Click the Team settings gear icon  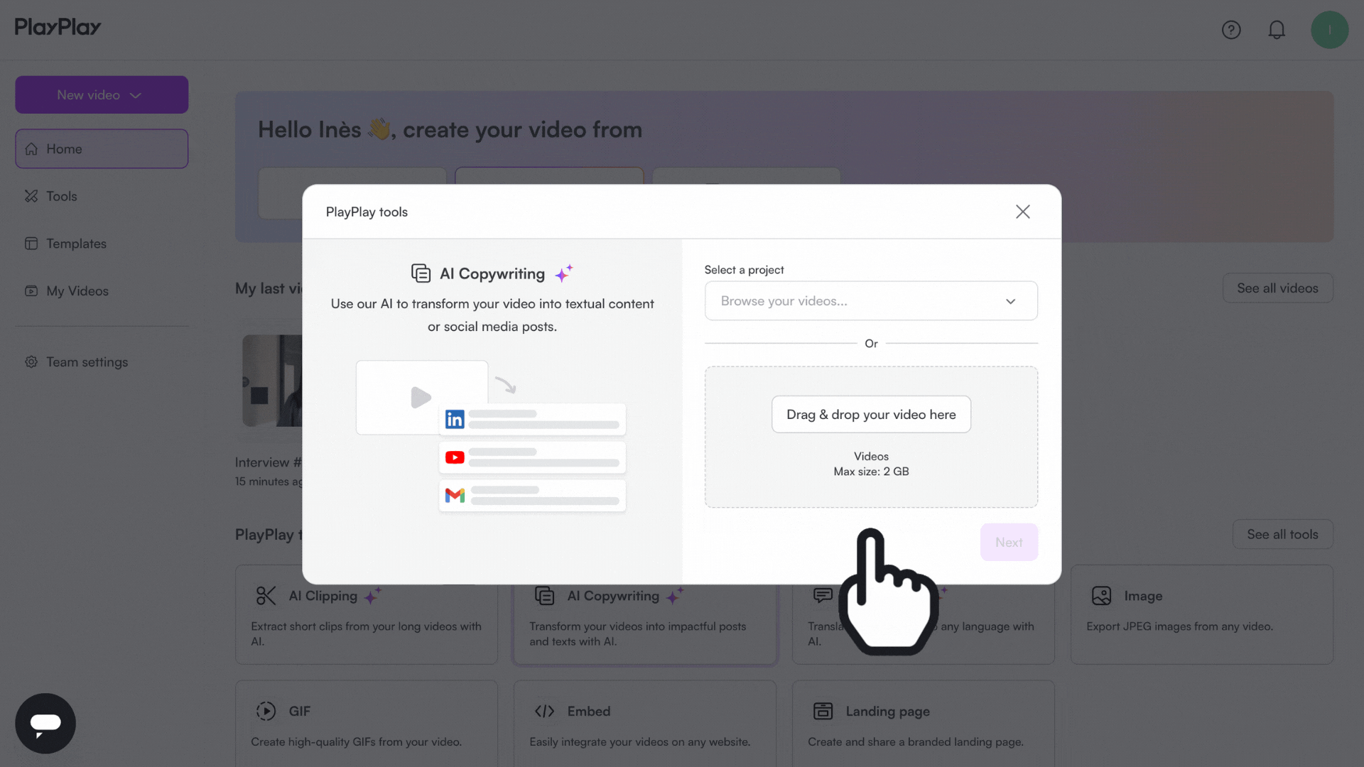click(x=31, y=361)
